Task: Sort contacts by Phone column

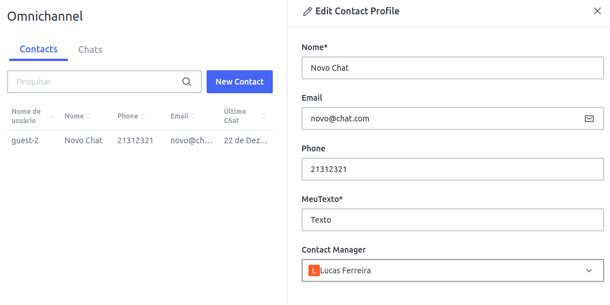Action: tap(143, 116)
